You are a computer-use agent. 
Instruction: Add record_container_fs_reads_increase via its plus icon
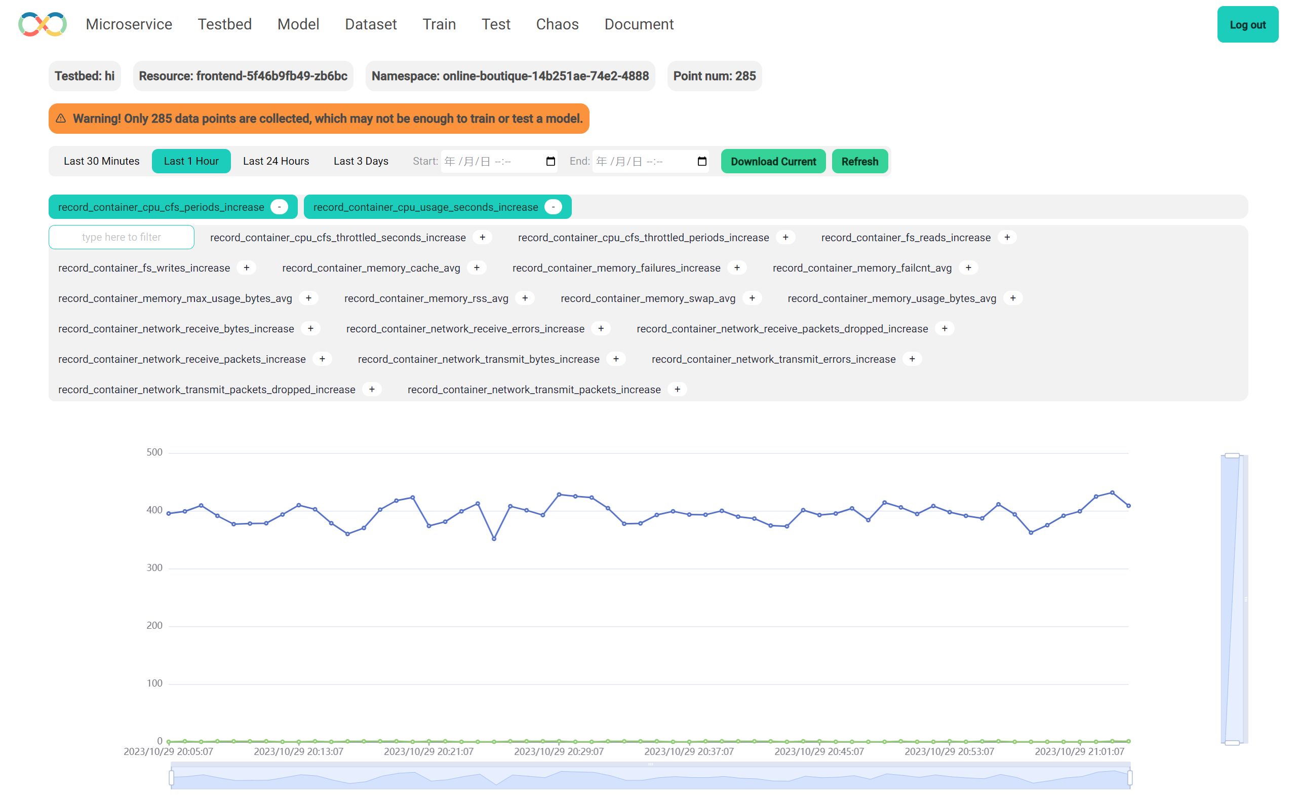point(1007,238)
